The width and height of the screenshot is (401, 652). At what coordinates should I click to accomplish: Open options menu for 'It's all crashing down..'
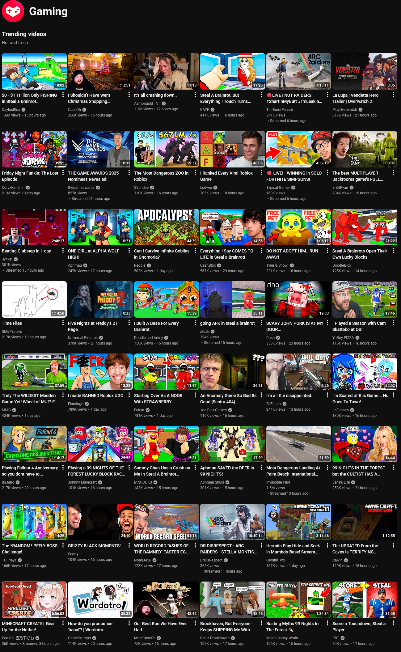(195, 95)
